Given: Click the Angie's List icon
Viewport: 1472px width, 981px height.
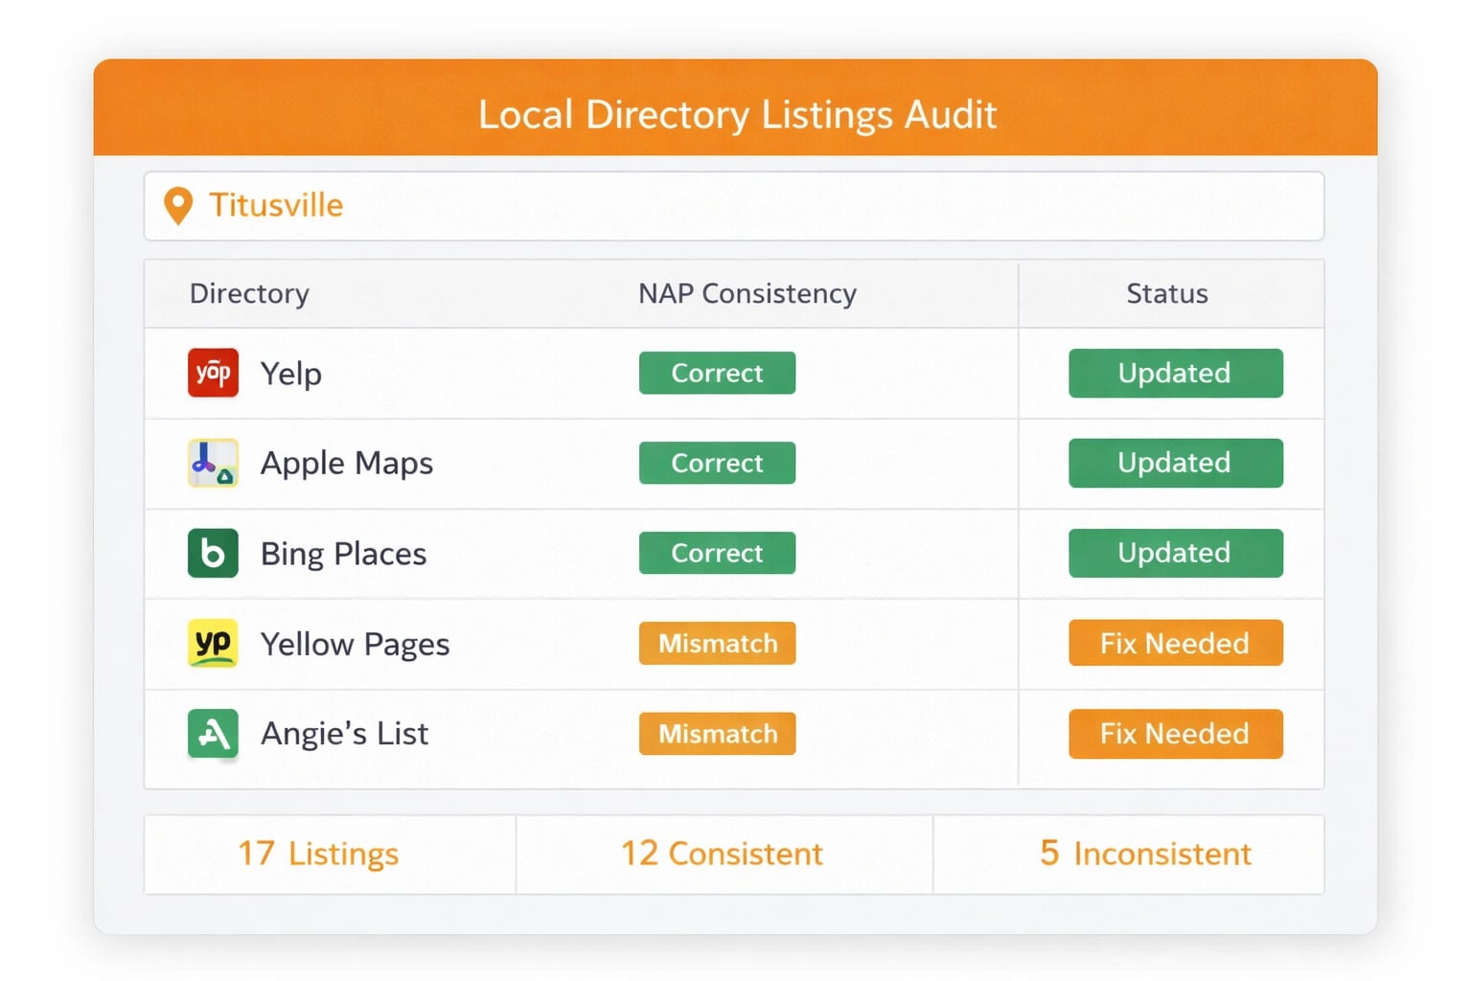Looking at the screenshot, I should tap(212, 734).
